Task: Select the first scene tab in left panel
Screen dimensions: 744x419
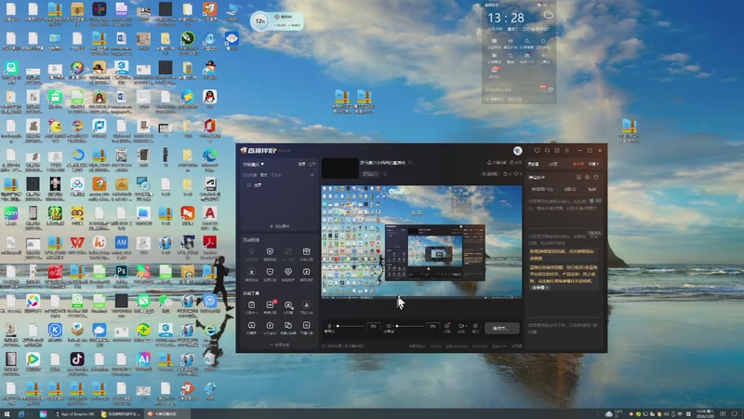Action: coord(249,175)
